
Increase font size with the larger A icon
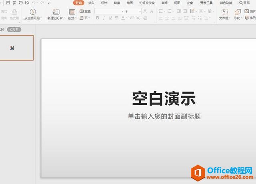pos(145,11)
